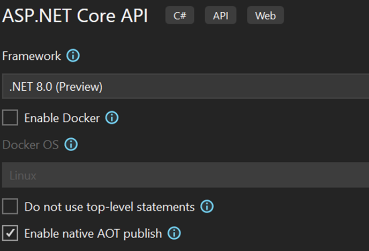
Task: Click the 'Enable native AOT publish' label
Action: pos(93,233)
